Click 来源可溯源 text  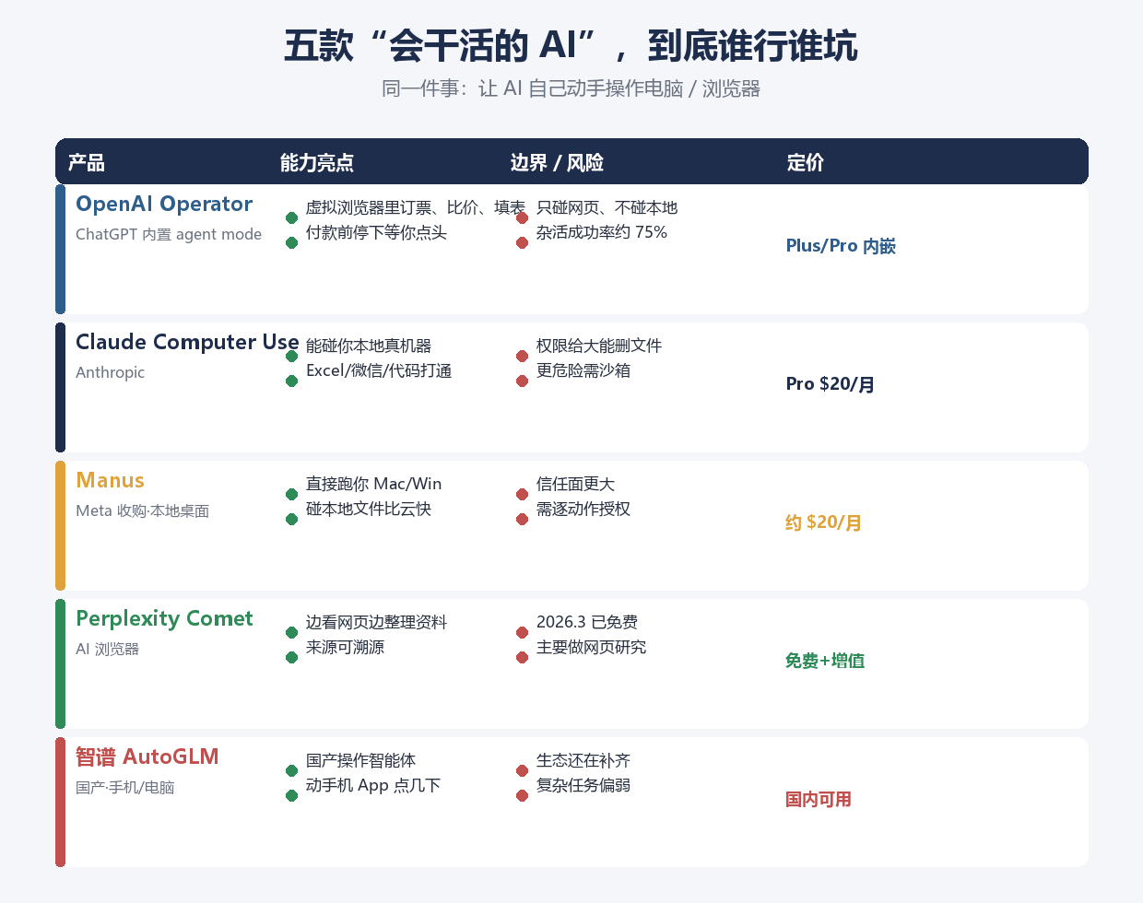tap(345, 647)
